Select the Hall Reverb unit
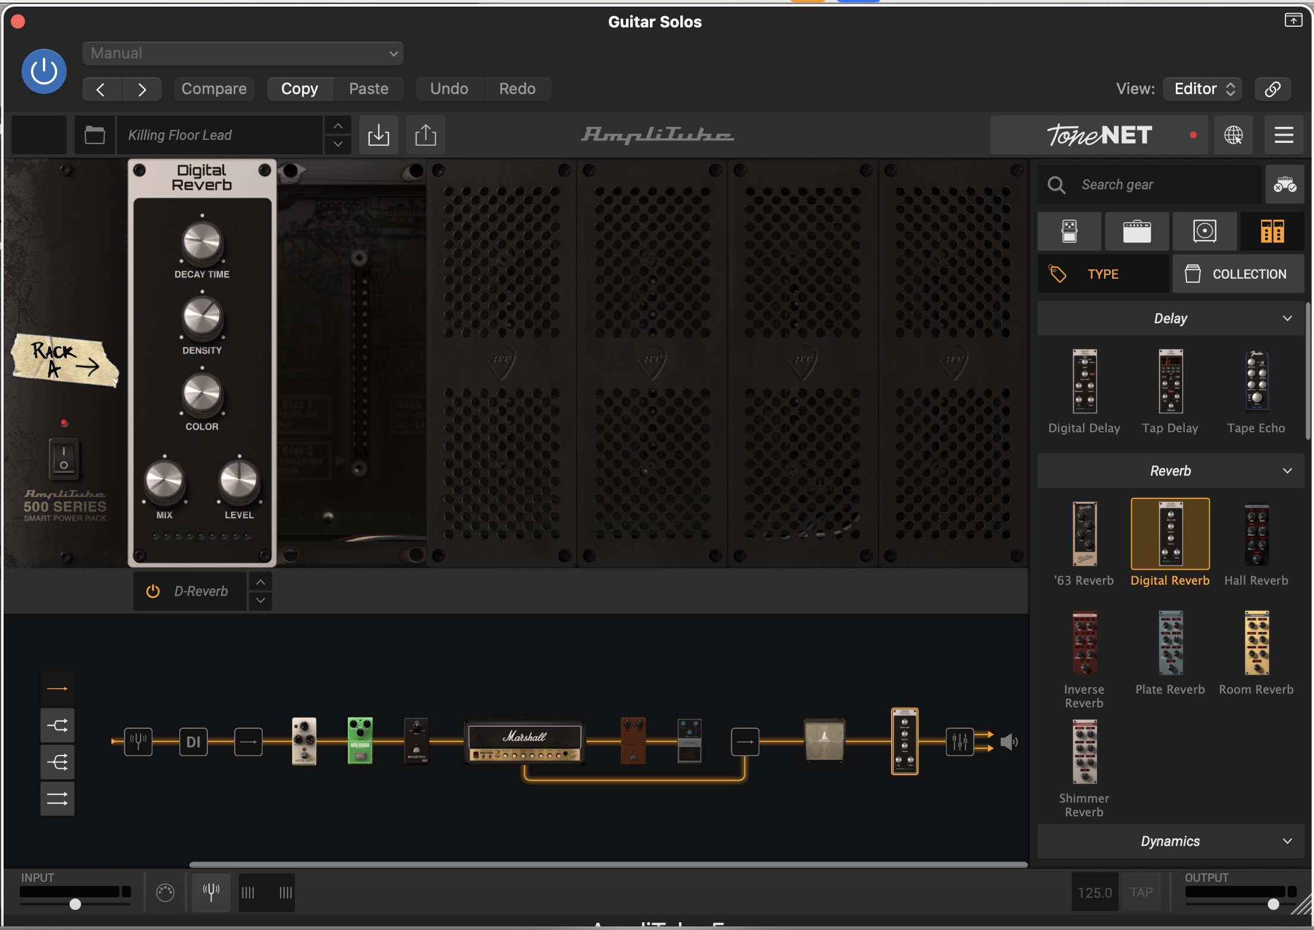This screenshot has height=930, width=1314. [x=1256, y=534]
